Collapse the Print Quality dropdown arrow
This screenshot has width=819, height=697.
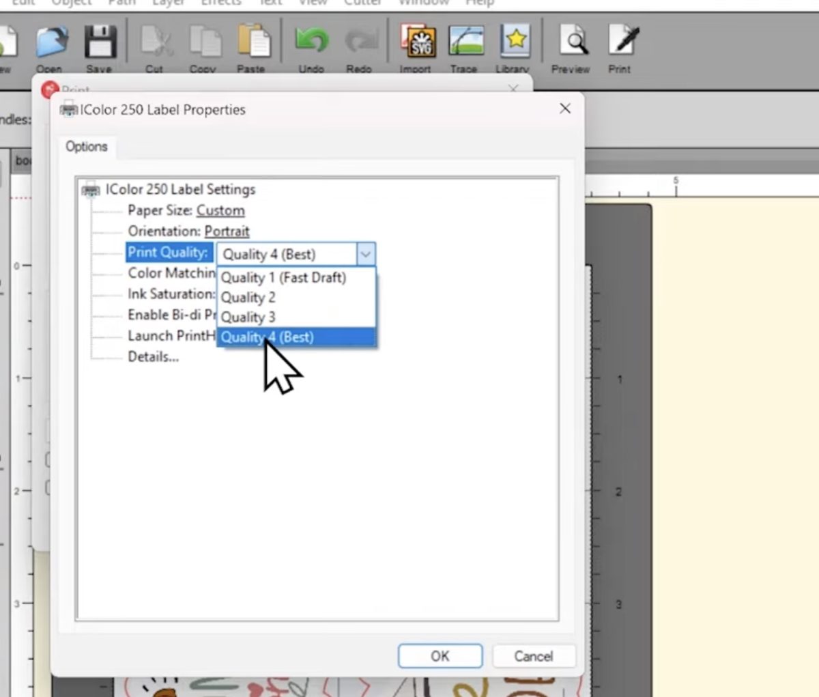tap(366, 254)
